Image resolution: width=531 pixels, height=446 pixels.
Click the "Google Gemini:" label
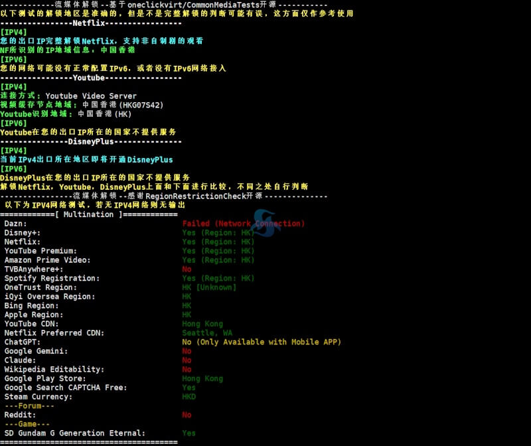coord(36,351)
